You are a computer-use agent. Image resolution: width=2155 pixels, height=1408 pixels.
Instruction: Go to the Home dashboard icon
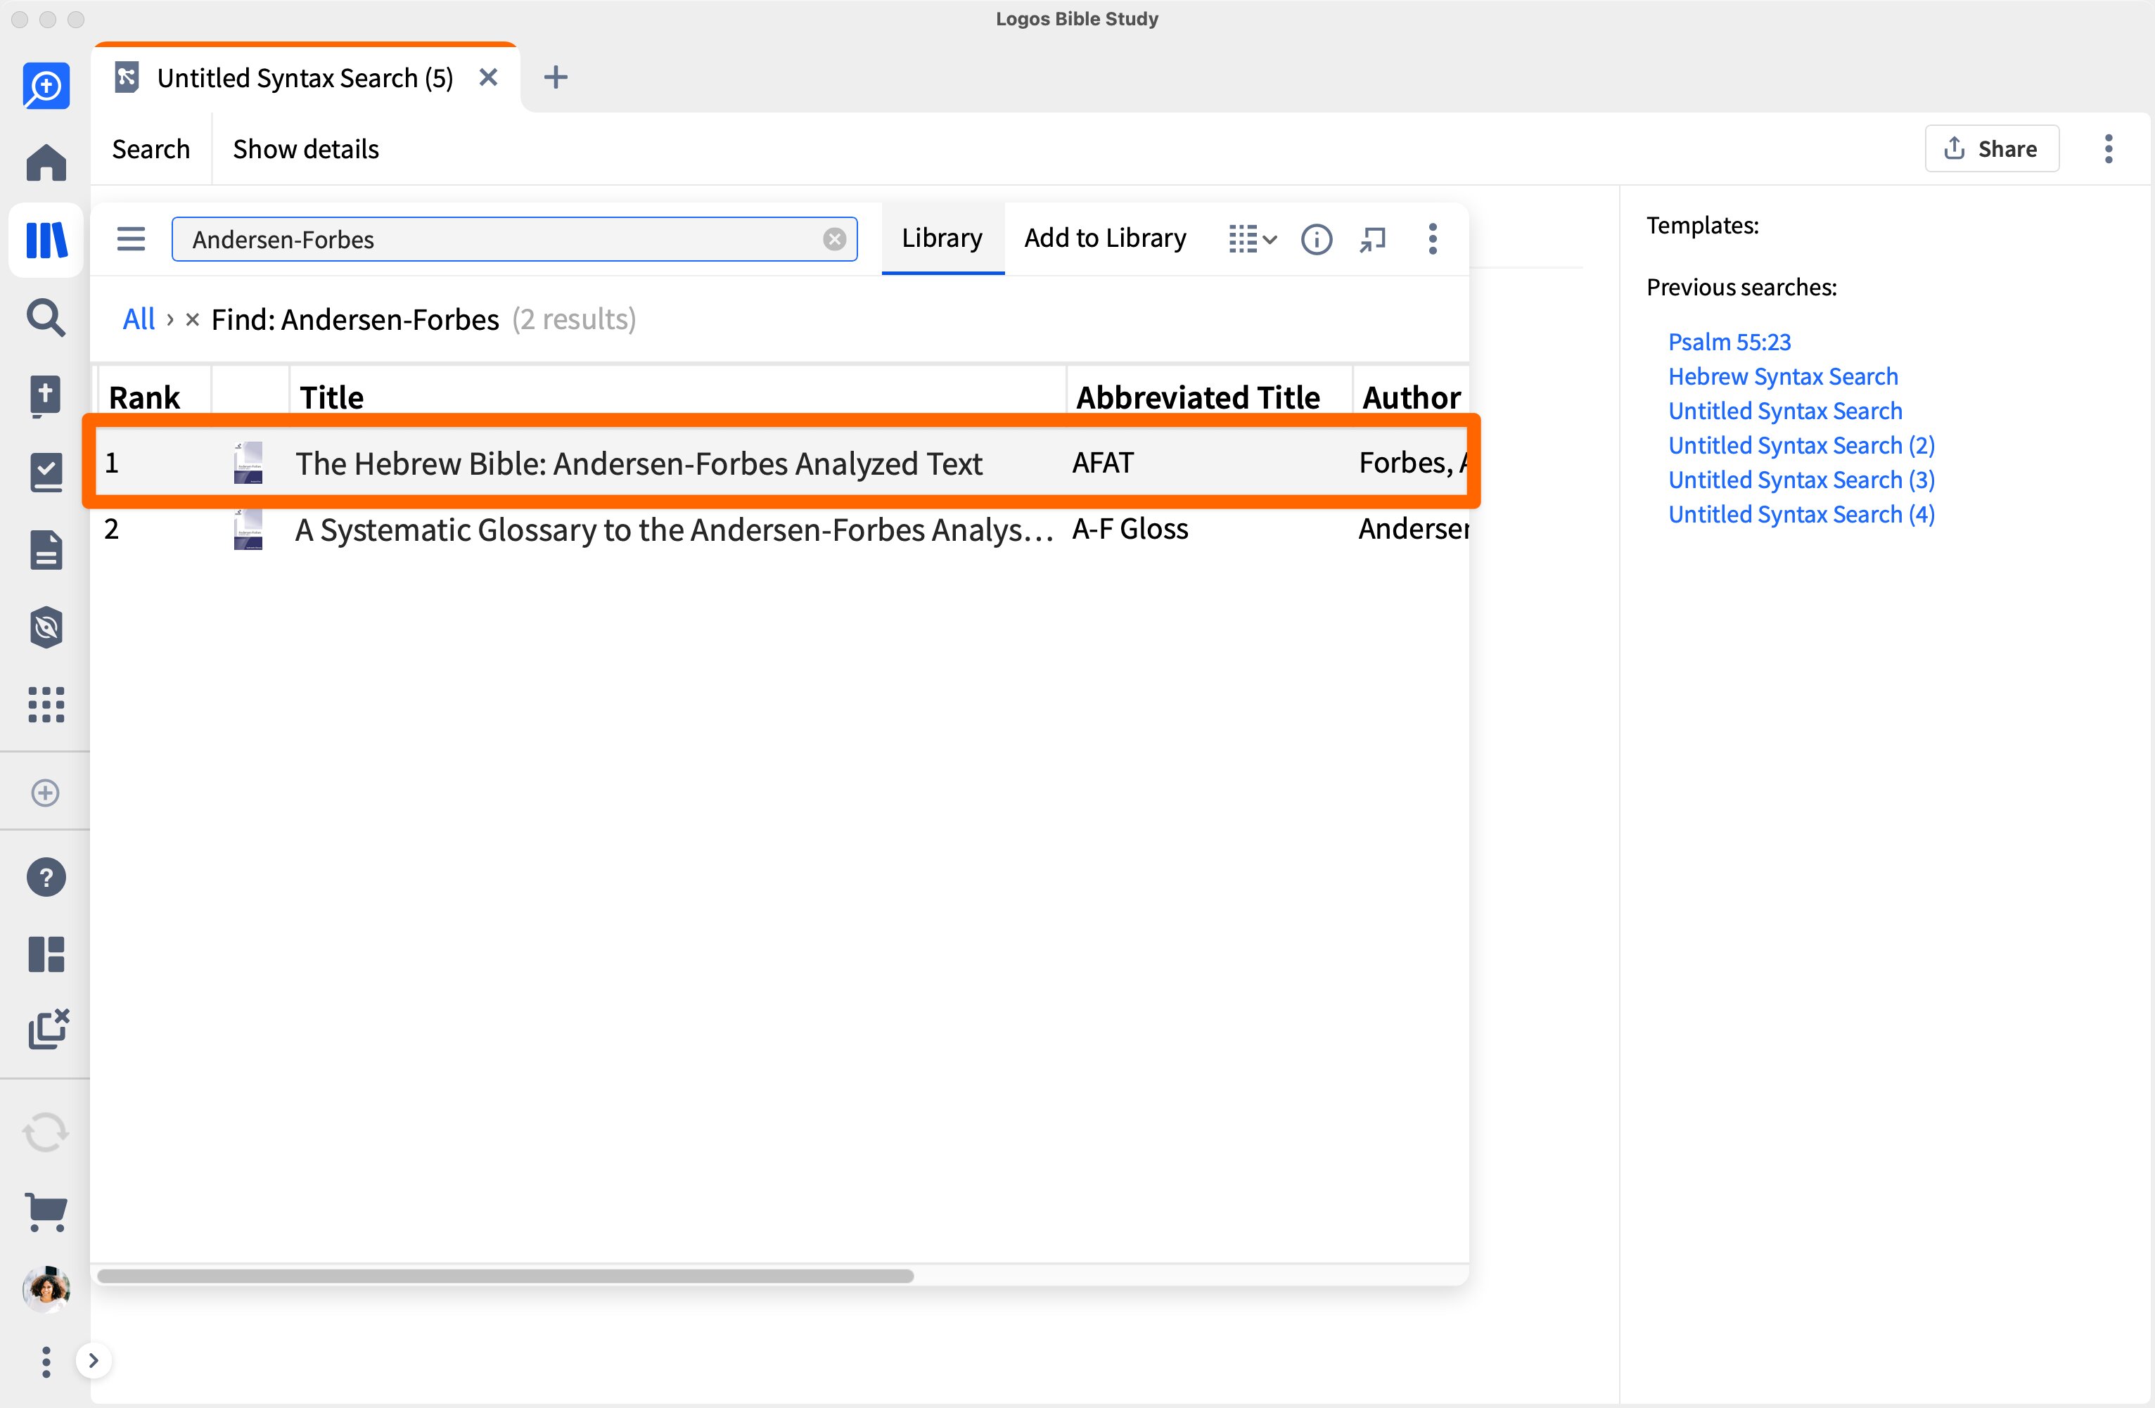click(x=46, y=163)
